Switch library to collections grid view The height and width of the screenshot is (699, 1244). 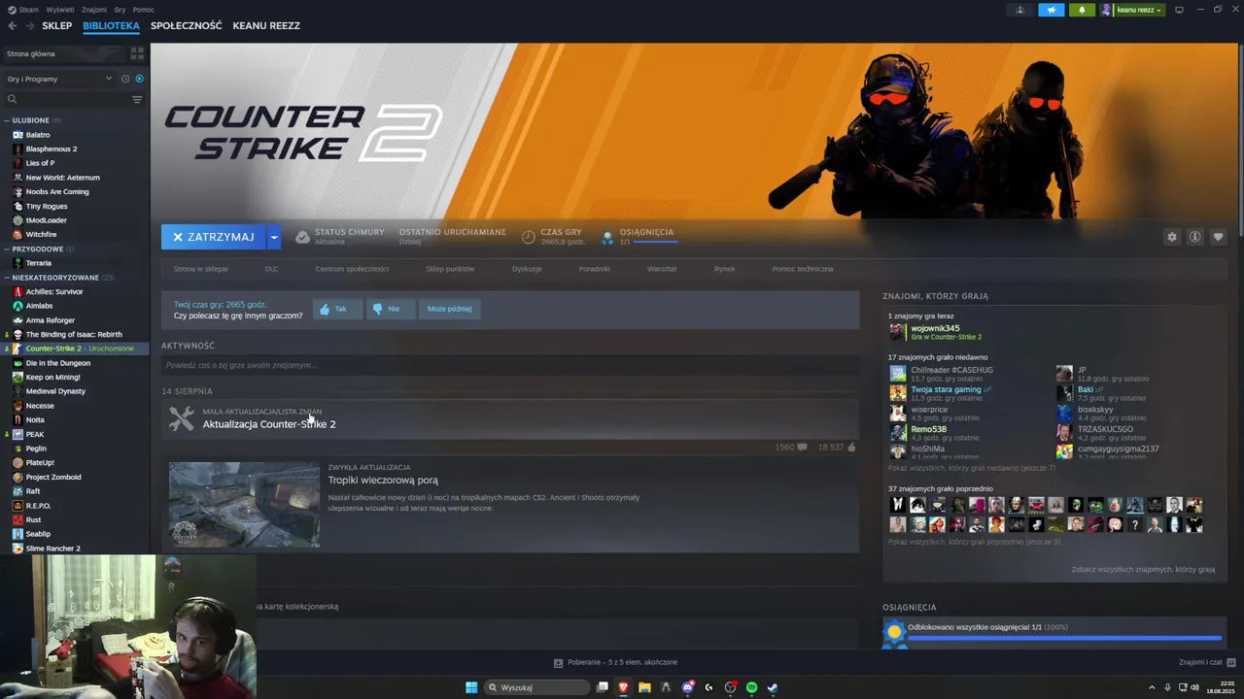pyautogui.click(x=137, y=53)
